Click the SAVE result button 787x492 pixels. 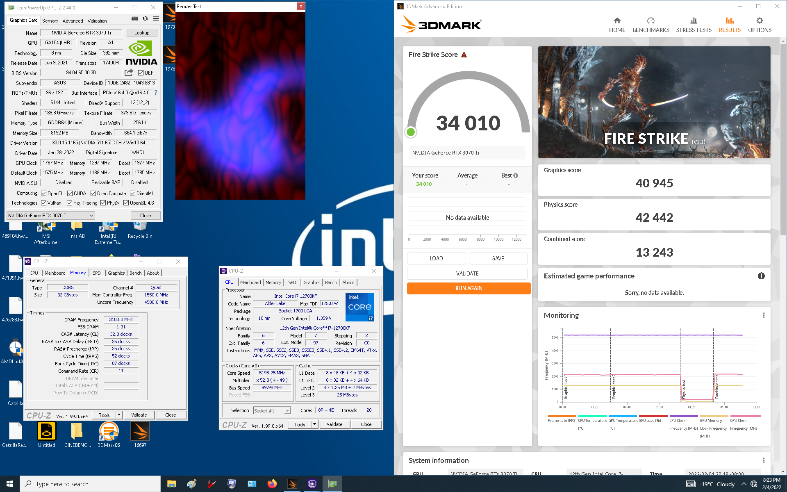click(498, 258)
